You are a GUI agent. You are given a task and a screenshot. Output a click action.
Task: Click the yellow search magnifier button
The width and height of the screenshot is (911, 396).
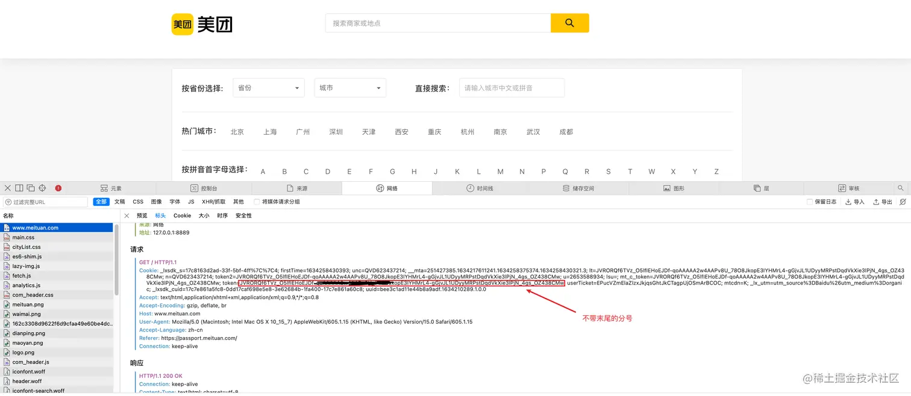tap(569, 23)
